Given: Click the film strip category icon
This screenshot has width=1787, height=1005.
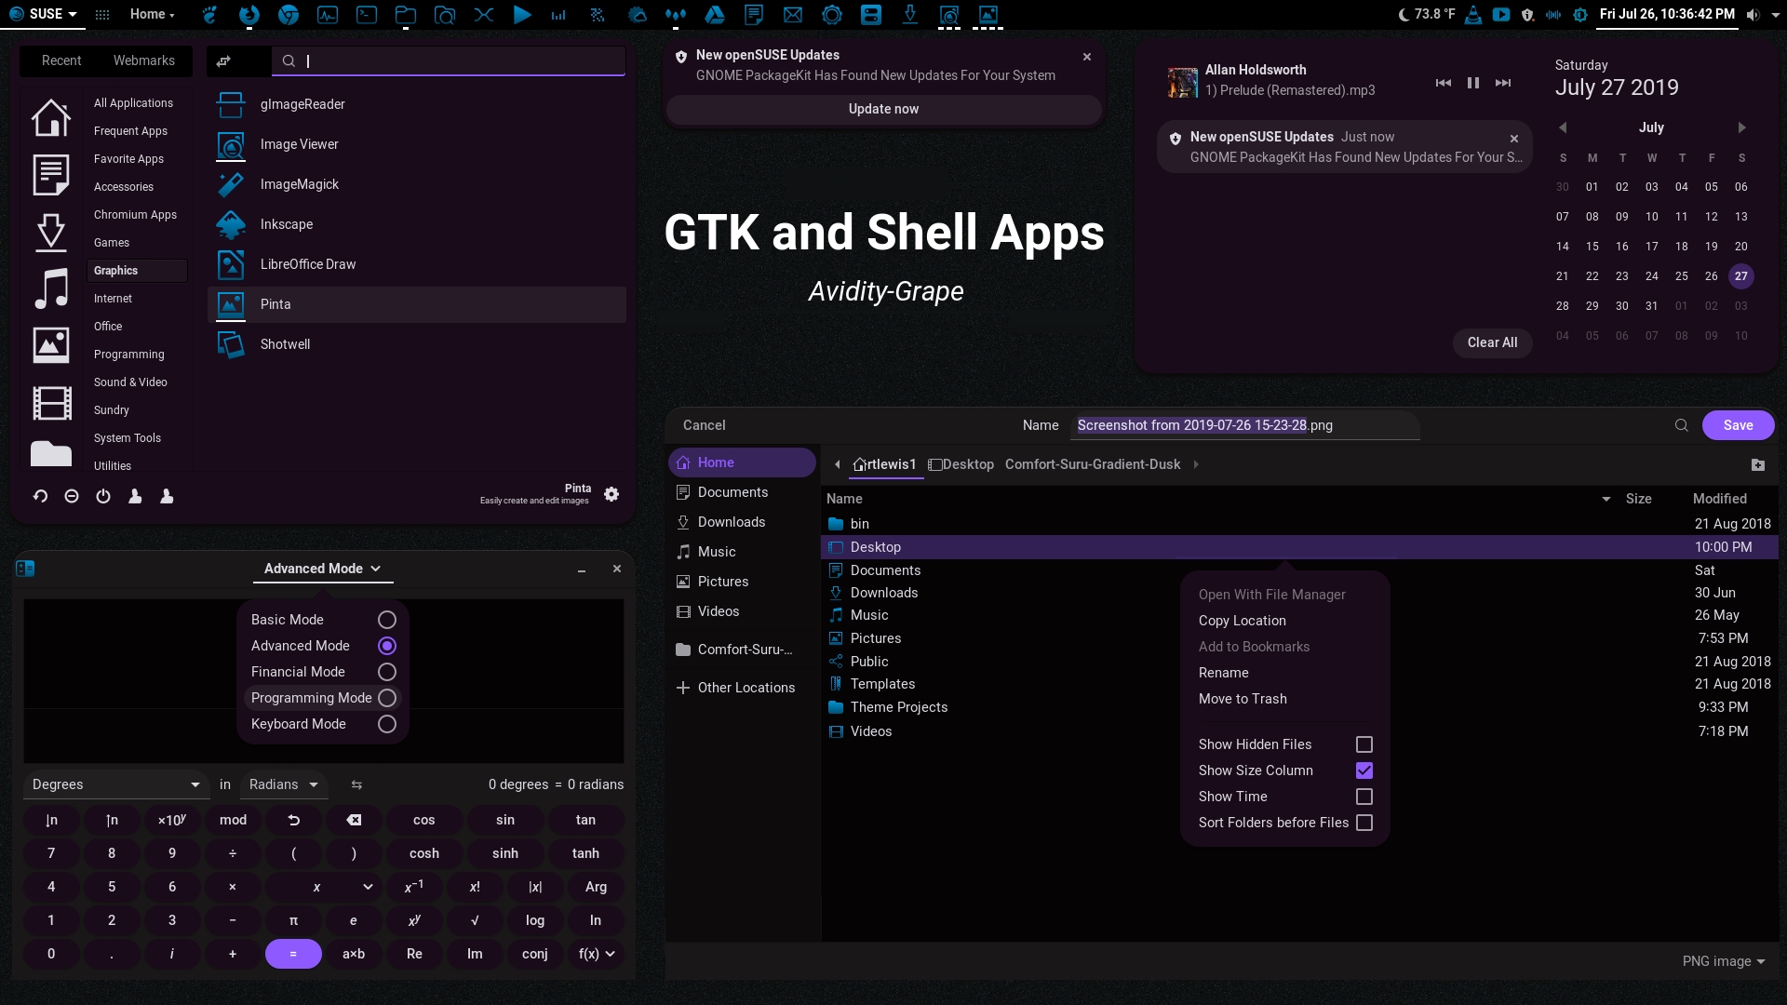Looking at the screenshot, I should [51, 403].
